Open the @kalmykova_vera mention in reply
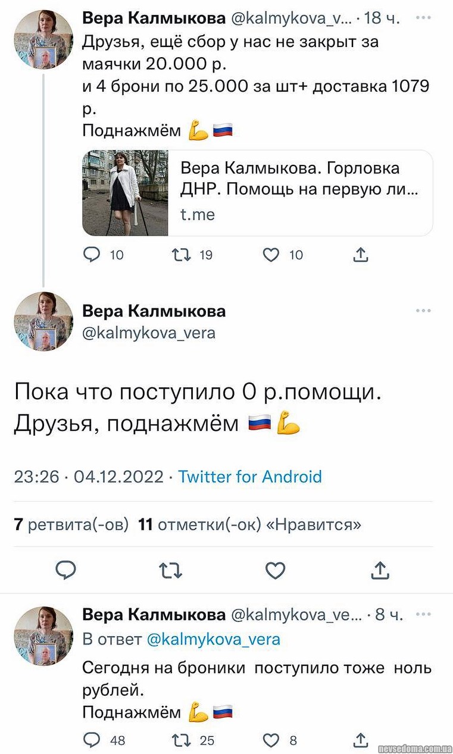The image size is (453, 754). tap(213, 639)
